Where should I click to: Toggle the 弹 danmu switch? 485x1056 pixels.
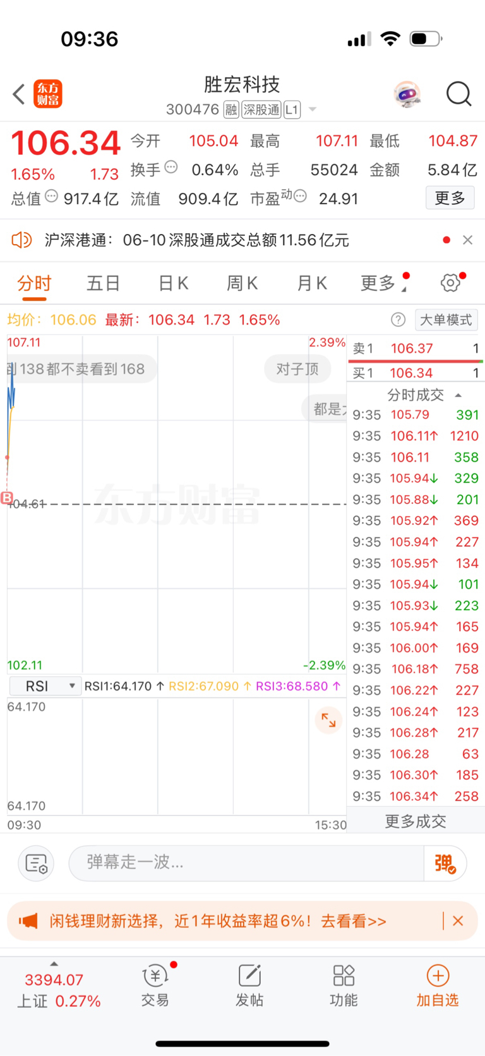445,863
